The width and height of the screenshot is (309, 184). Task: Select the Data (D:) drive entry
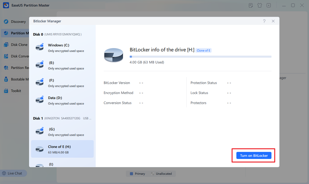[x=62, y=101]
